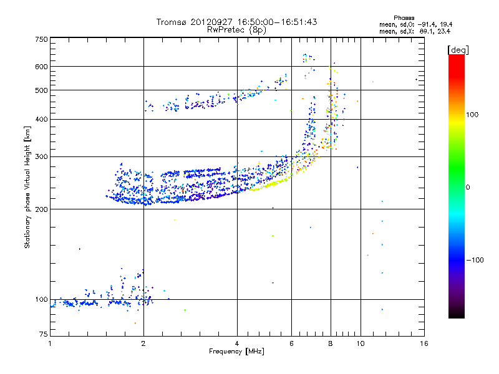Click the x-axis tick label '1'
499x374 pixels.
[50, 343]
